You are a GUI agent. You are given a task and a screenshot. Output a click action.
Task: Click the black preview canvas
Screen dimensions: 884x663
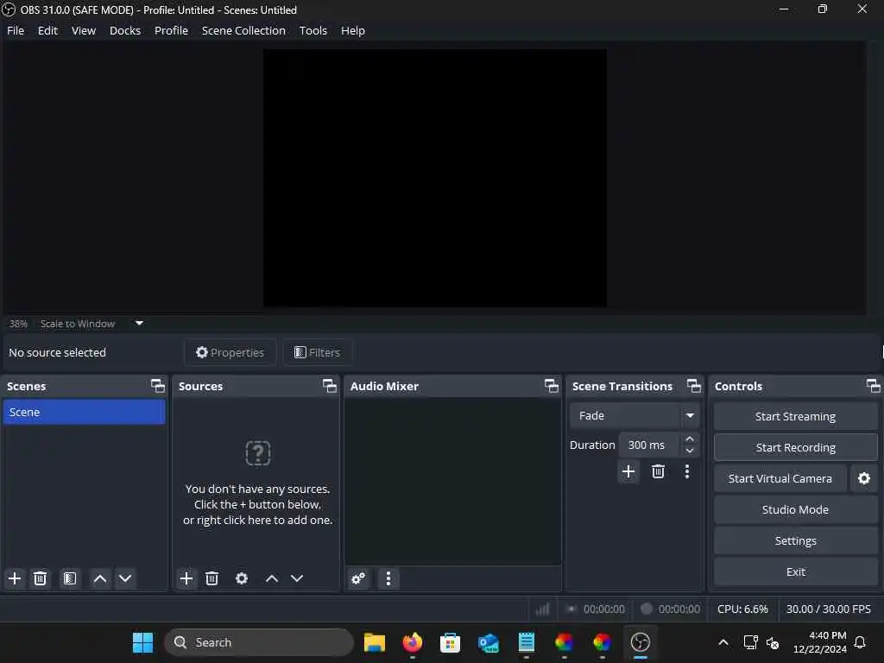pyautogui.click(x=435, y=178)
